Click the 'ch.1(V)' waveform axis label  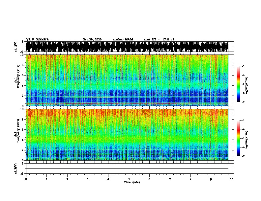click(x=16, y=47)
